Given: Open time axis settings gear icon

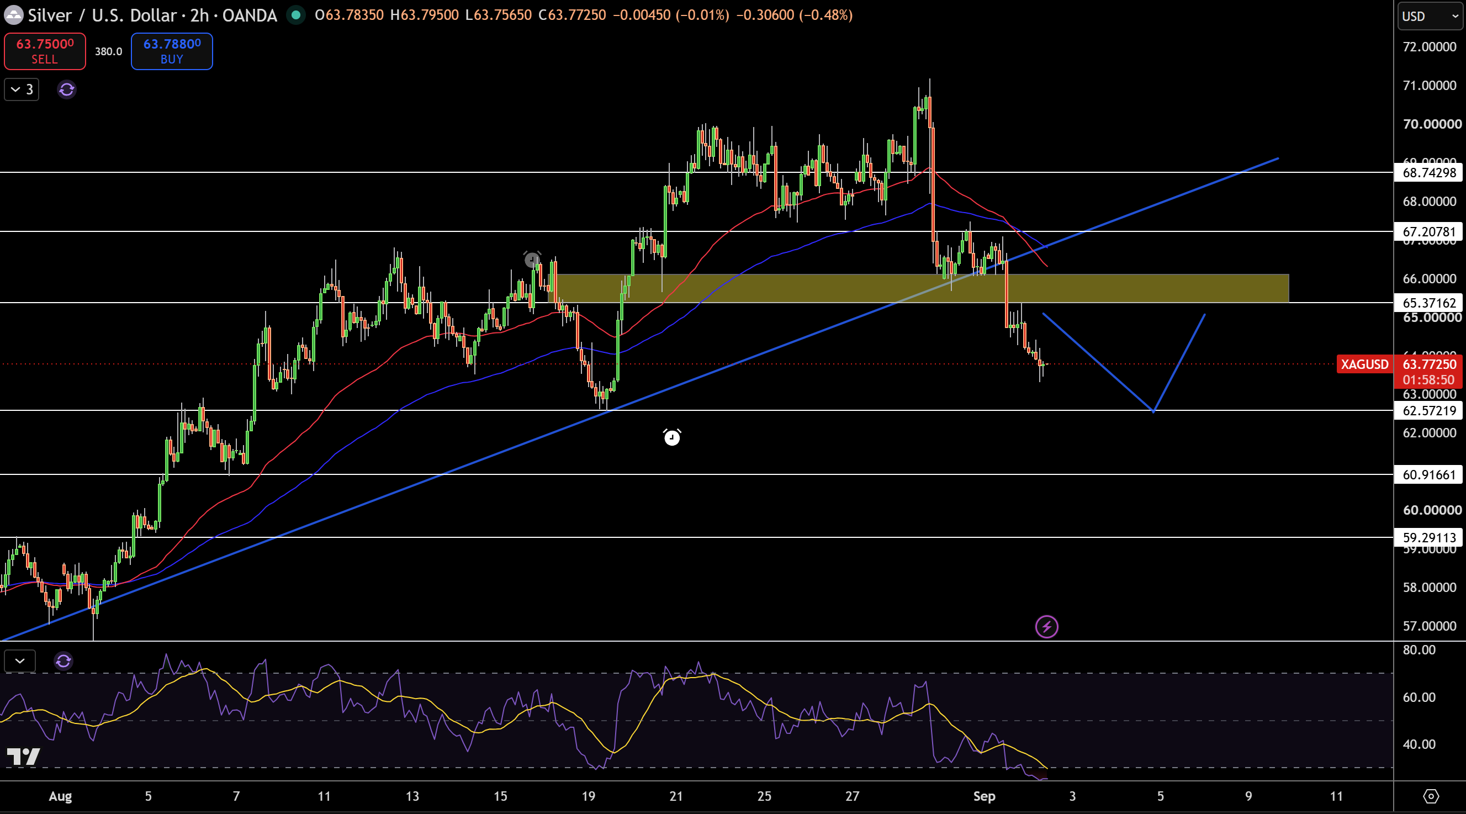Looking at the screenshot, I should pyautogui.click(x=1431, y=796).
